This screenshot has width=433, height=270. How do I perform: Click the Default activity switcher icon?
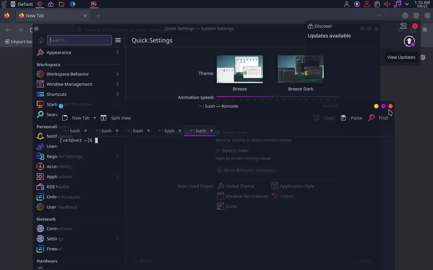[x=13, y=4]
